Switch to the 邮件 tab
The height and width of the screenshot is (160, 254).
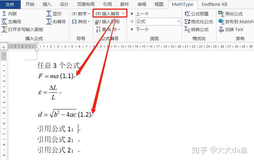pos(125,4)
